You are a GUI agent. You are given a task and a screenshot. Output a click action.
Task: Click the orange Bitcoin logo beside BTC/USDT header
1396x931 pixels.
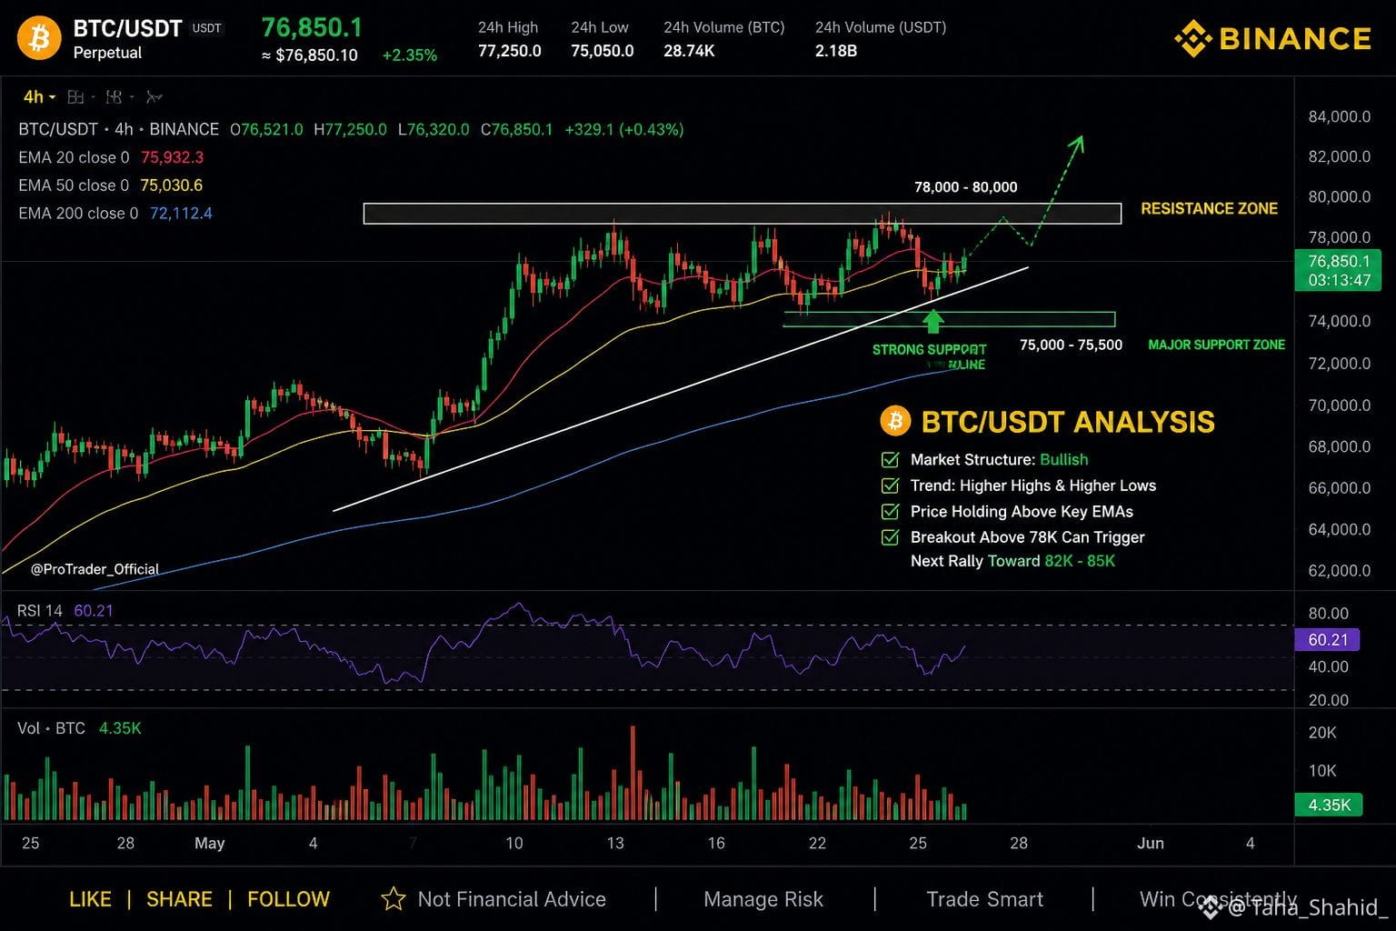click(39, 38)
